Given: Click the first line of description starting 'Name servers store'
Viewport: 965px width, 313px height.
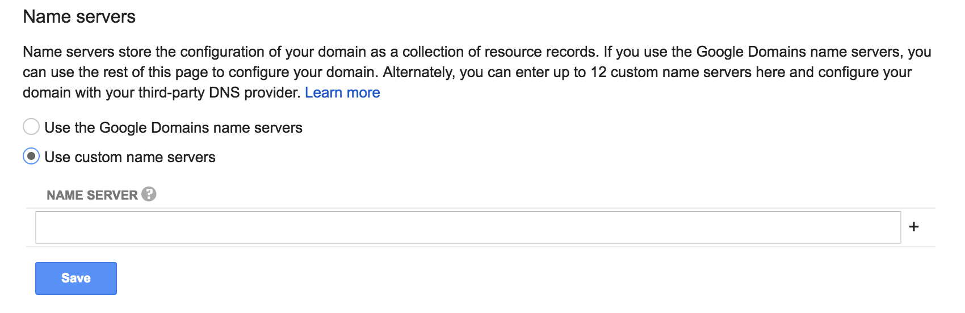Looking at the screenshot, I should 477,52.
